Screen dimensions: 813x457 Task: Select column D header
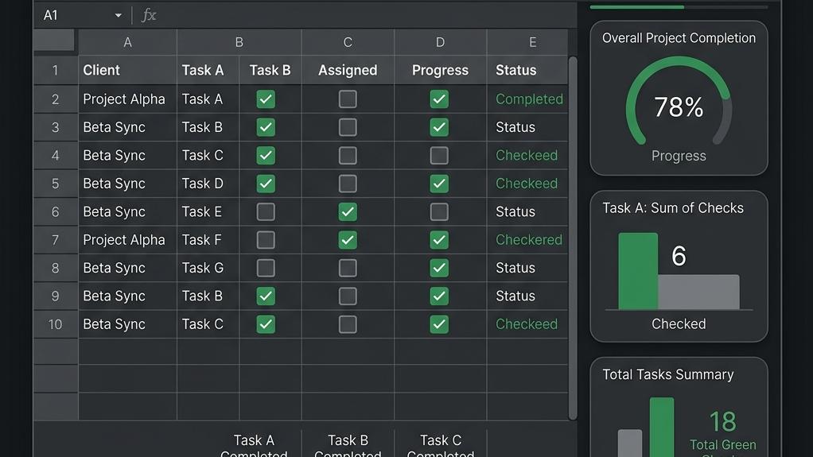440,42
